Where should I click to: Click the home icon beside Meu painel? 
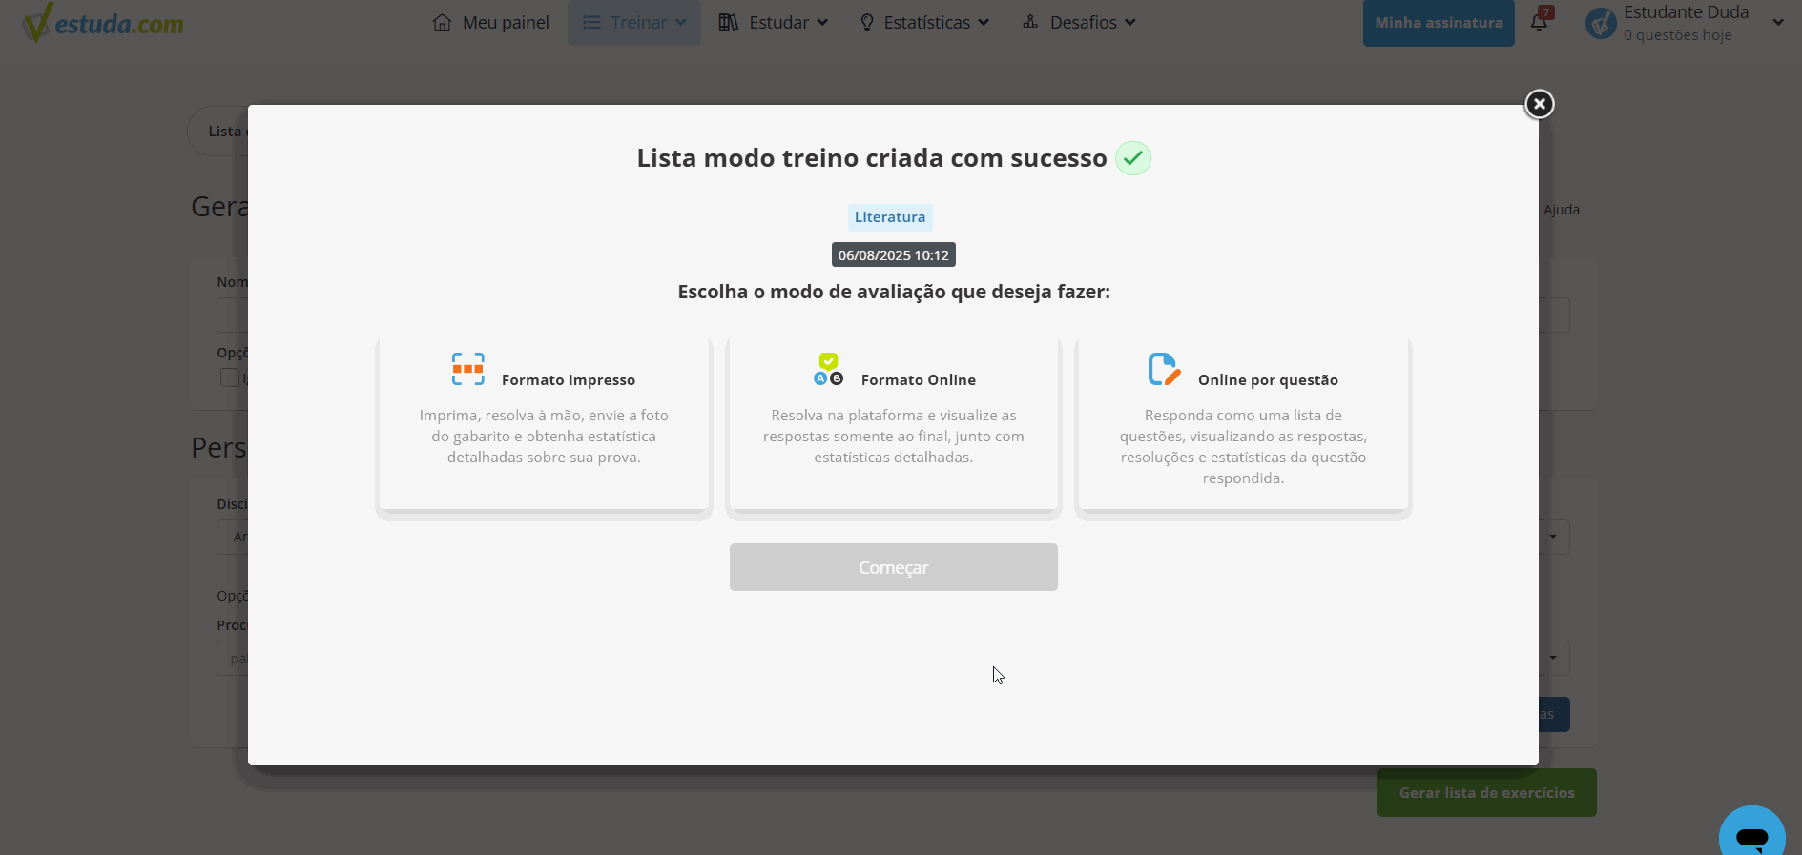(x=442, y=22)
